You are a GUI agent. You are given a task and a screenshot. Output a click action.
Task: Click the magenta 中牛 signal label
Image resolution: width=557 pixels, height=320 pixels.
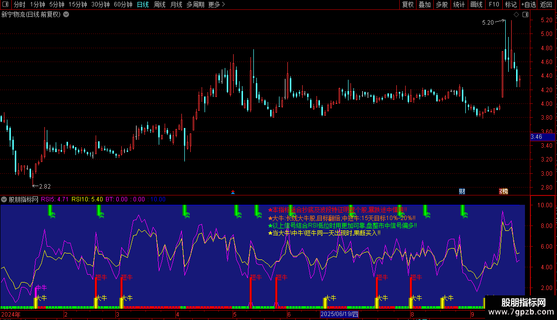pos(41,288)
